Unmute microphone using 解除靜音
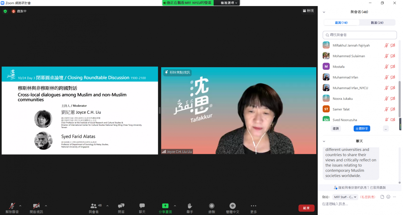The height and width of the screenshot is (215, 403). (12, 206)
